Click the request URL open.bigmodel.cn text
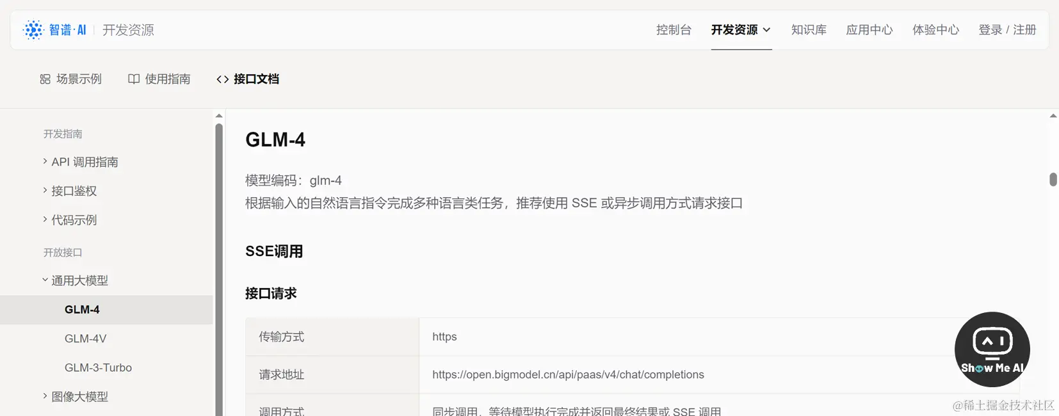 (568, 375)
